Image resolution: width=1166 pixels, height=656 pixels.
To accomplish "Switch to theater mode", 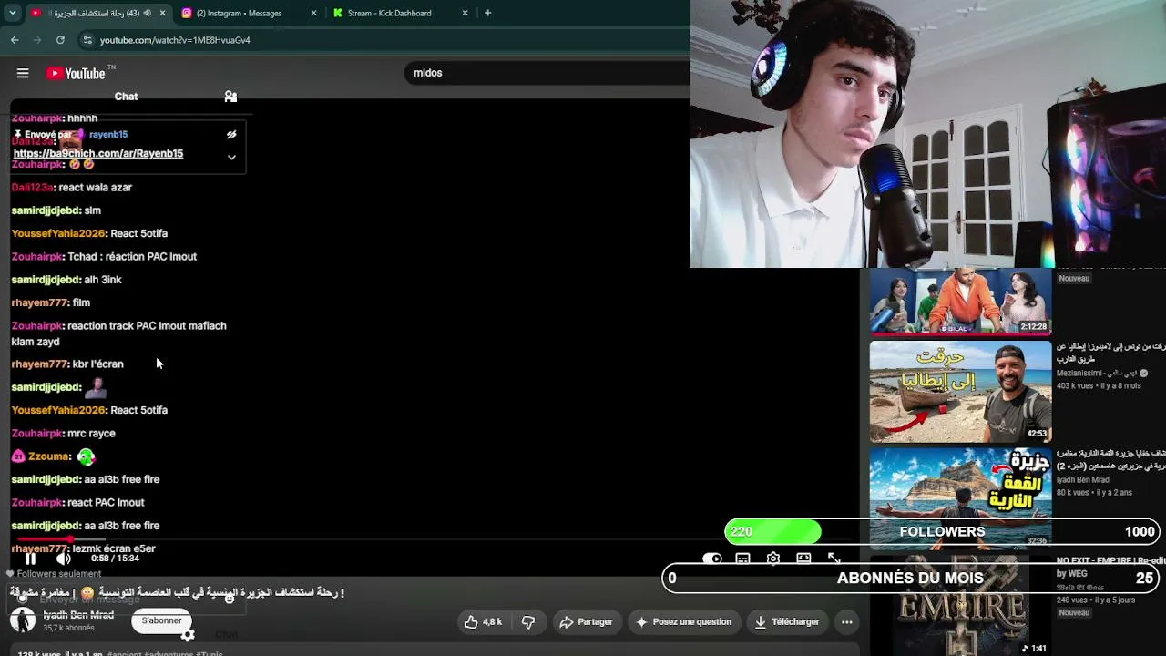I will 803,559.
